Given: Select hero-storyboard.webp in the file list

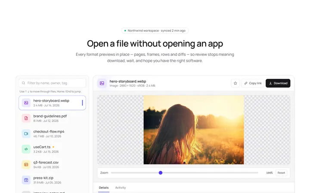Looking at the screenshot, I should [x=53, y=103].
